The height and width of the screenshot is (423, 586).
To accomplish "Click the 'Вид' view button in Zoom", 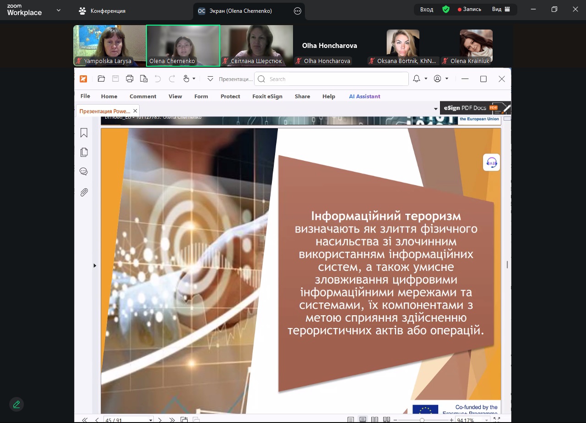I will [501, 10].
